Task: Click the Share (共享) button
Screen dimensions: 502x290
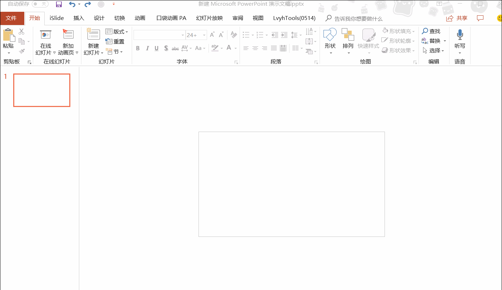Action: pyautogui.click(x=457, y=18)
